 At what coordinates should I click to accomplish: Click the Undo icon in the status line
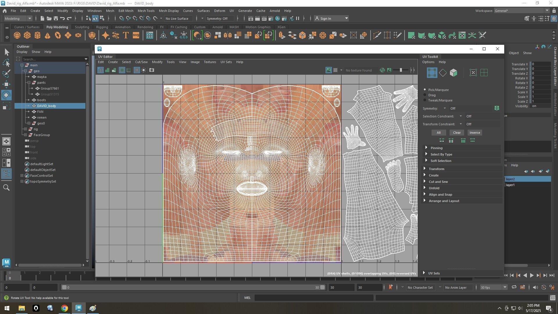pyautogui.click(x=62, y=18)
